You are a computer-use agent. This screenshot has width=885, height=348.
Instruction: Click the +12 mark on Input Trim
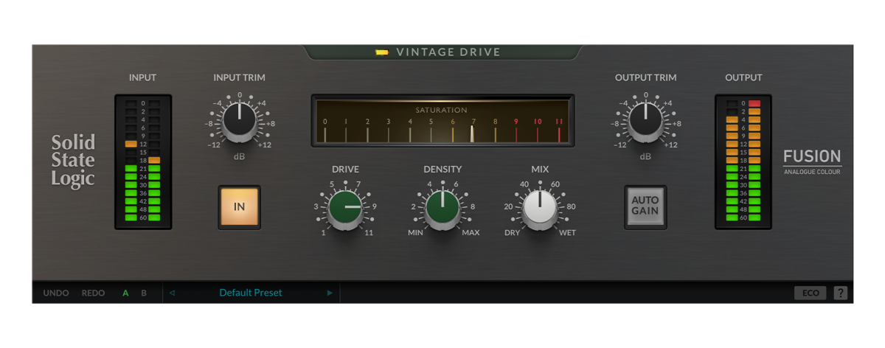click(265, 145)
